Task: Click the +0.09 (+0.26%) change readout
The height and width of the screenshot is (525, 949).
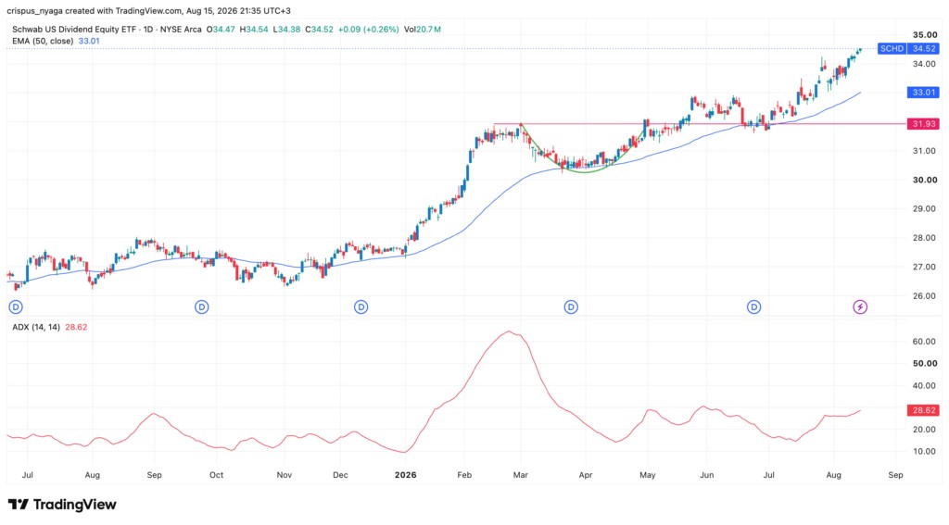Action: point(368,29)
